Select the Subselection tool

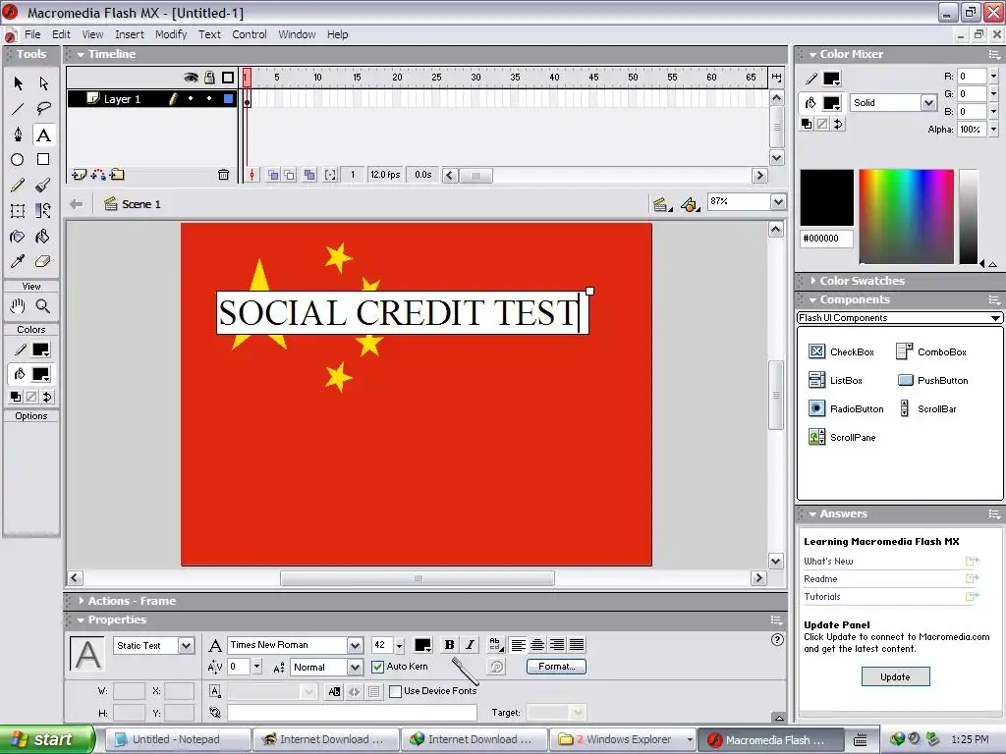[x=43, y=83]
